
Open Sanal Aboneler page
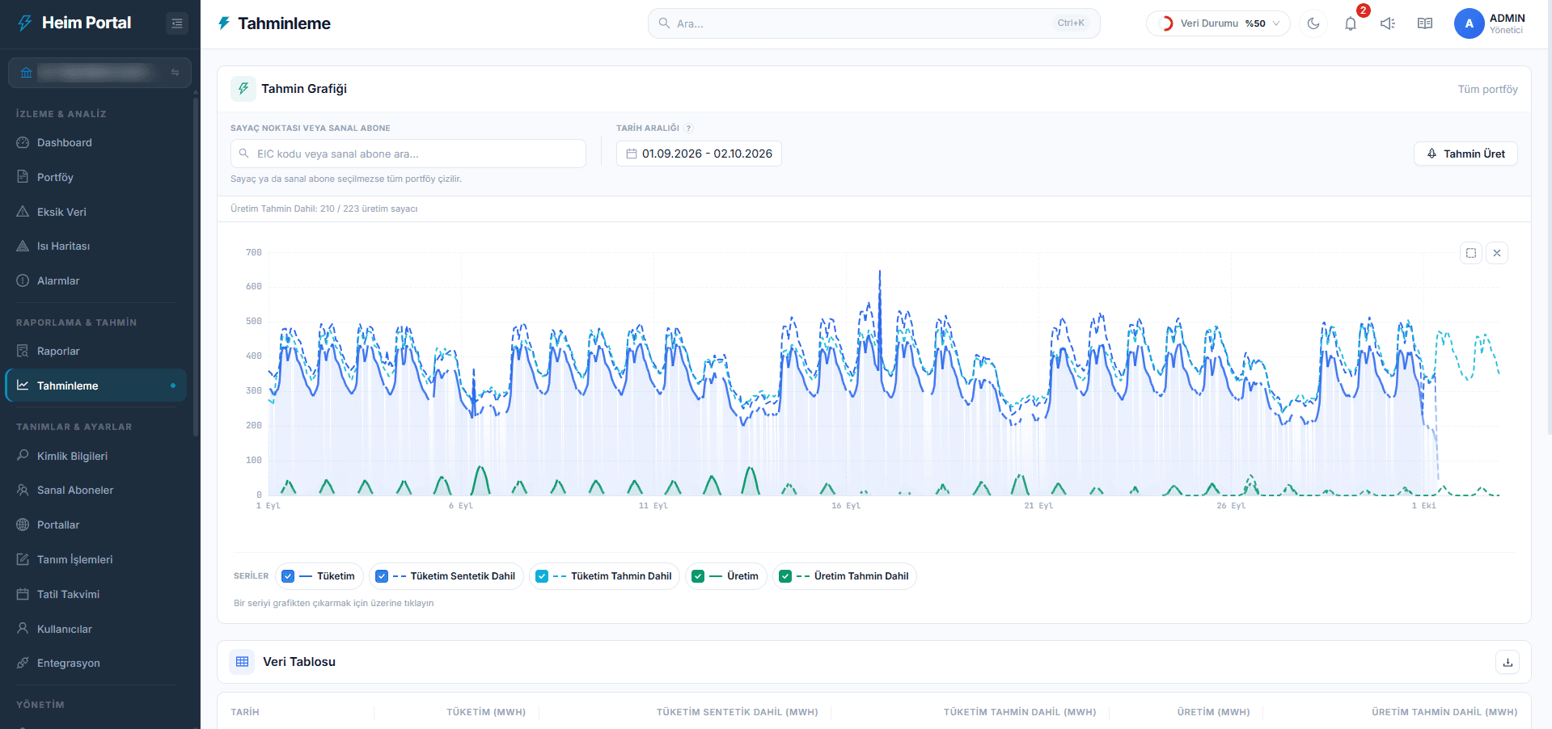tap(95, 491)
